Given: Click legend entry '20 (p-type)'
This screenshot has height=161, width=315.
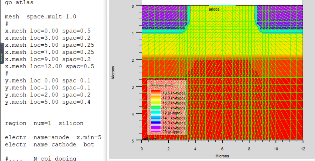Looking at the screenshot, I should click(x=172, y=132).
